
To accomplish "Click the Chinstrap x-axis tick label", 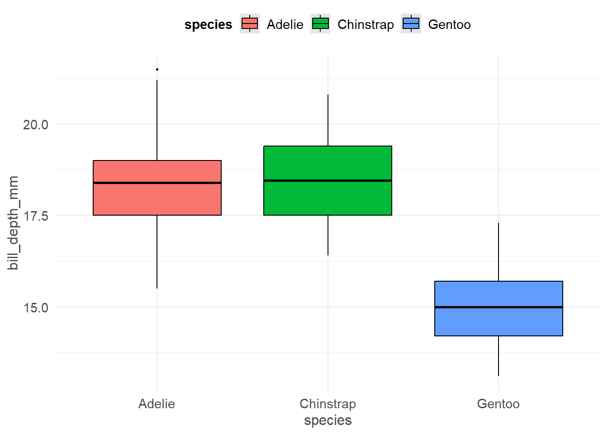I will pos(328,404).
